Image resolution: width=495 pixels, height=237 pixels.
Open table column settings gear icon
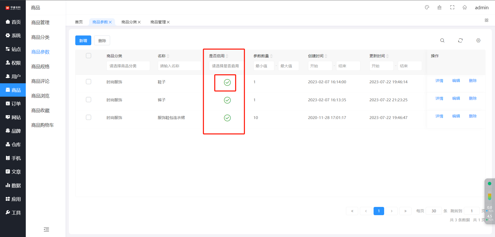(x=478, y=41)
